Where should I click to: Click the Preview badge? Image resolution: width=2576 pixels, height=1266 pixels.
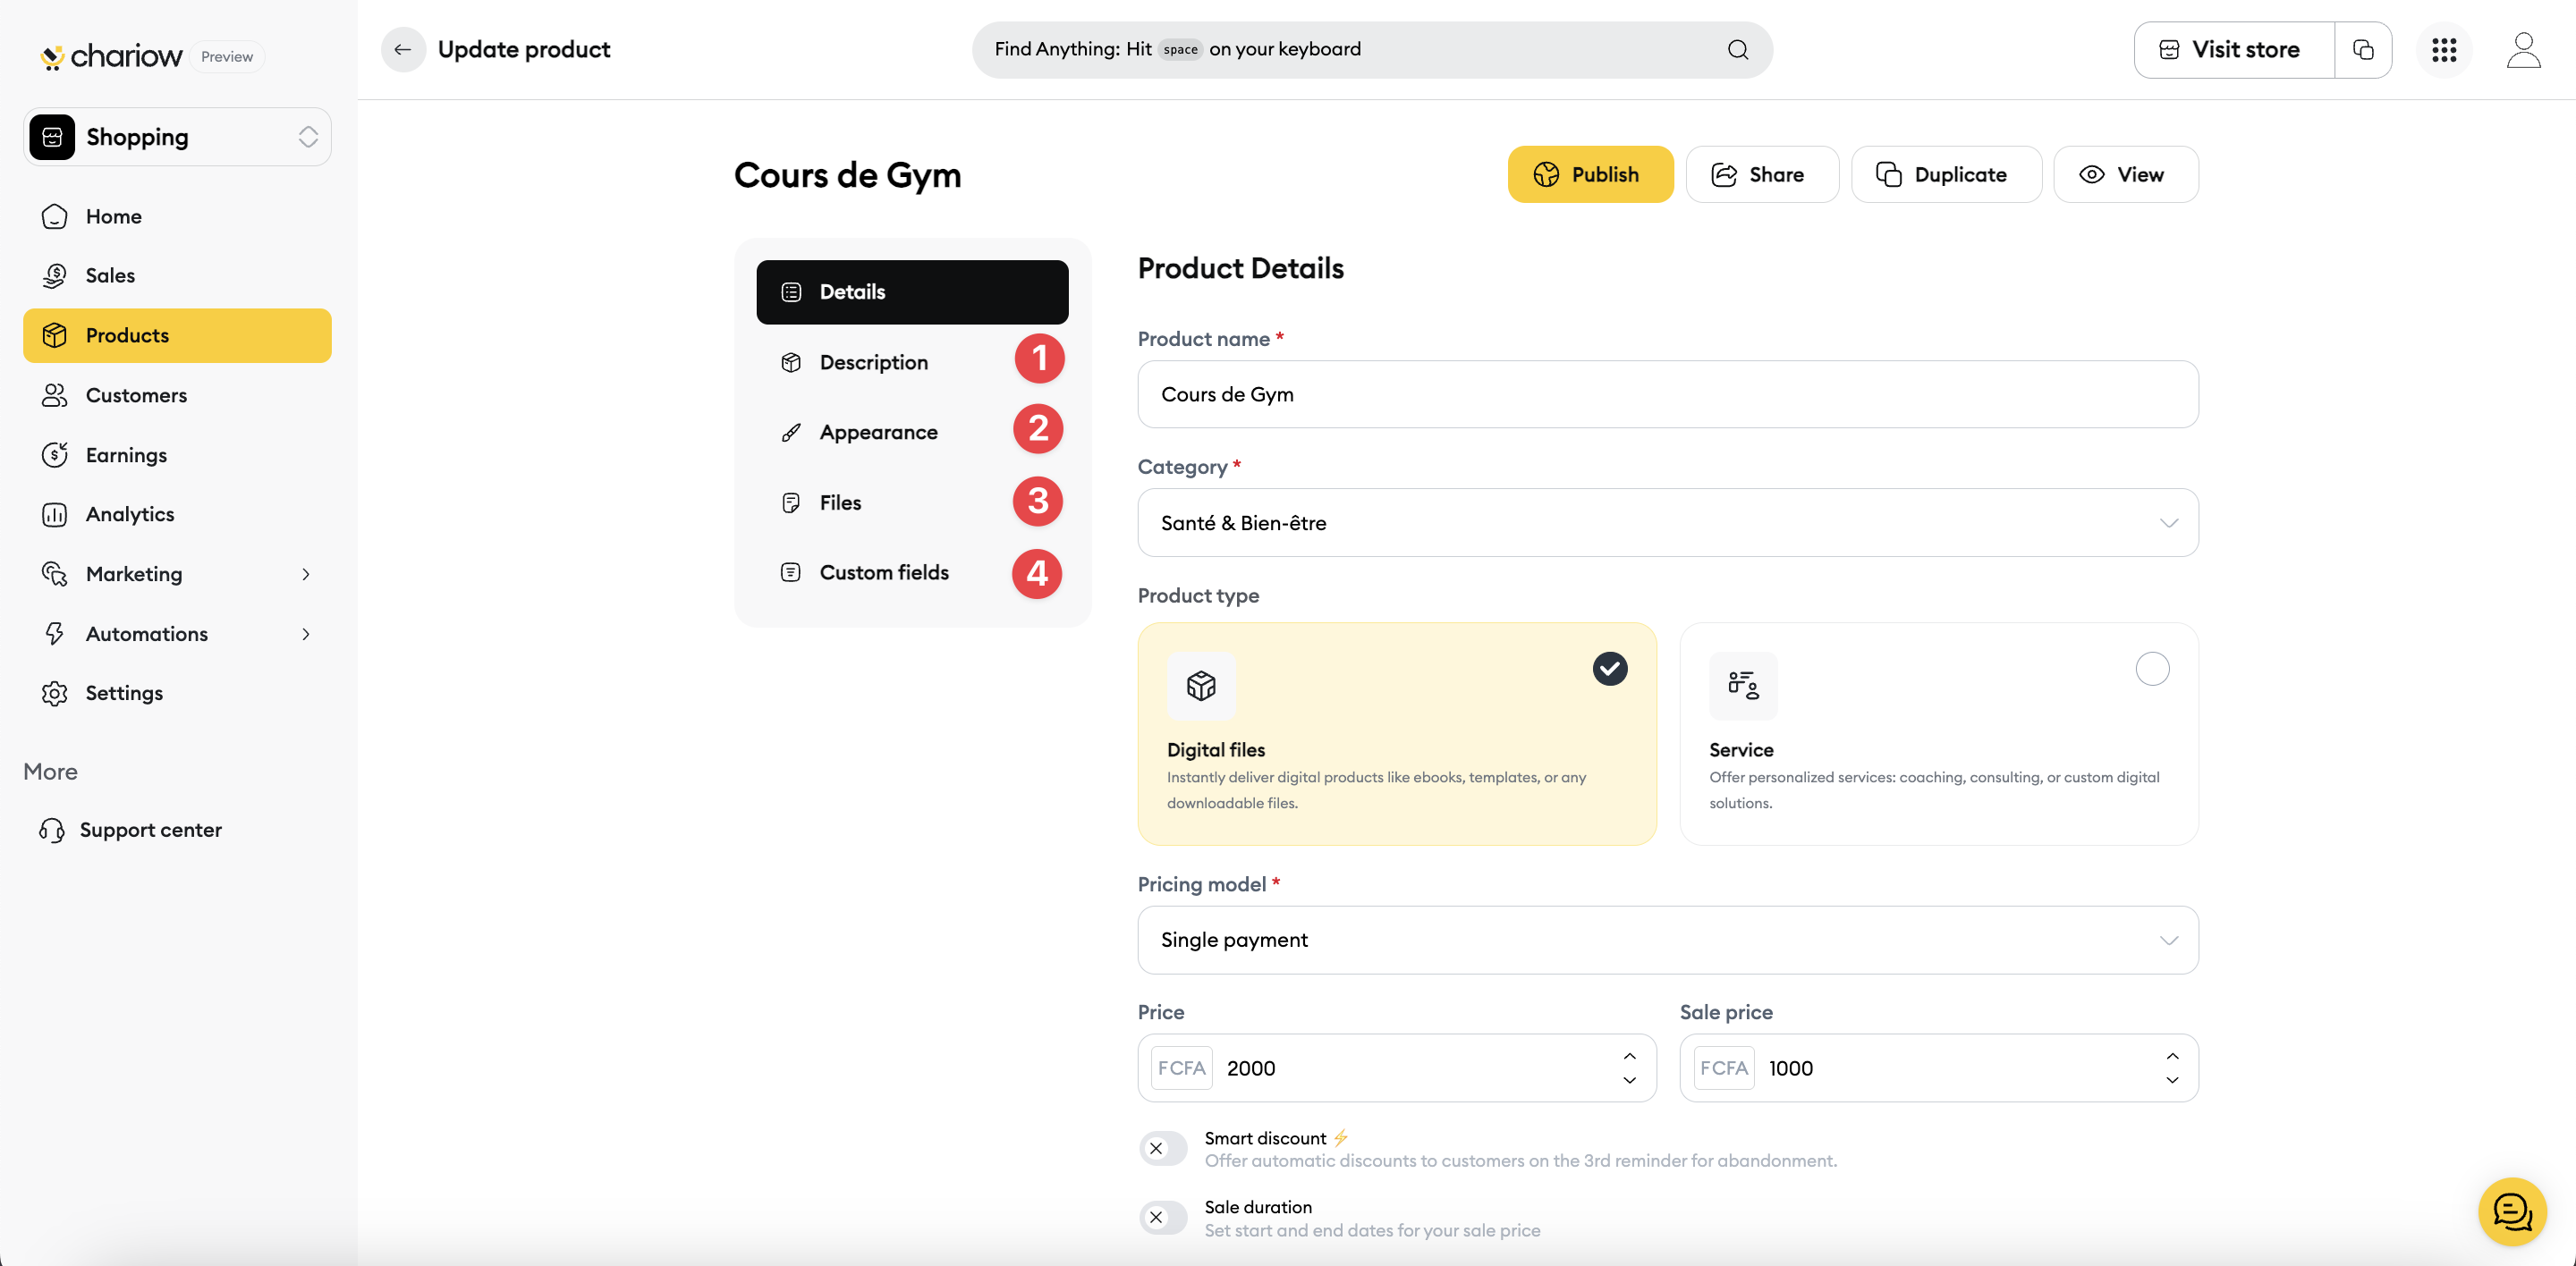pos(227,57)
